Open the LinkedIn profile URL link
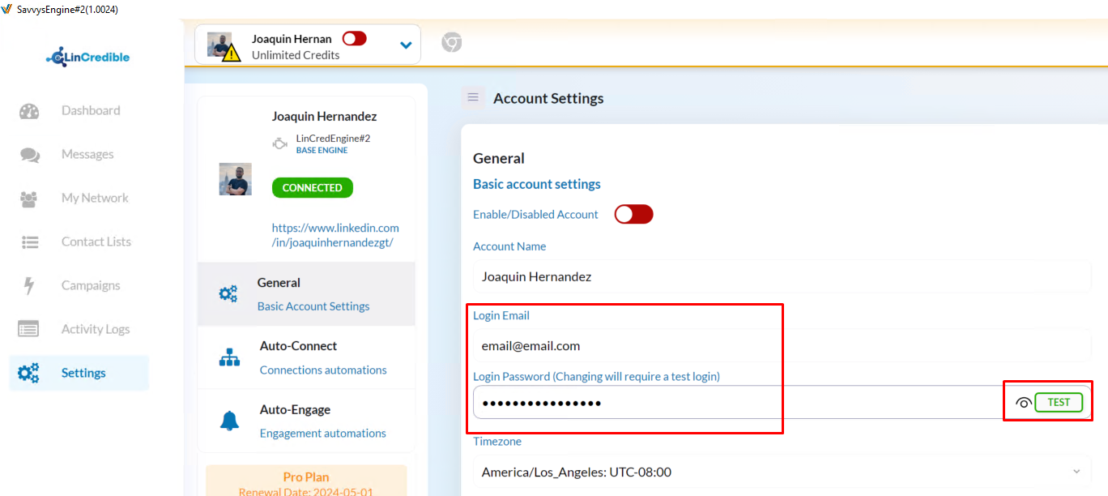The width and height of the screenshot is (1108, 496). [335, 235]
